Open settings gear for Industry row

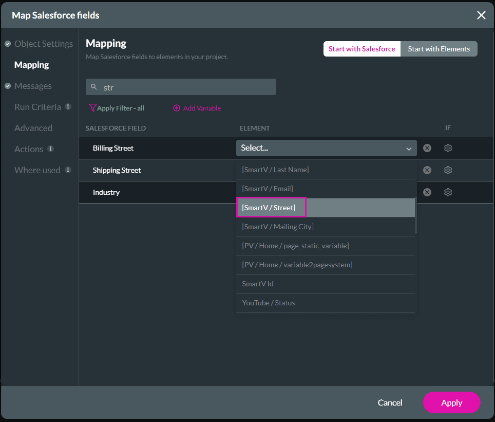click(x=447, y=192)
